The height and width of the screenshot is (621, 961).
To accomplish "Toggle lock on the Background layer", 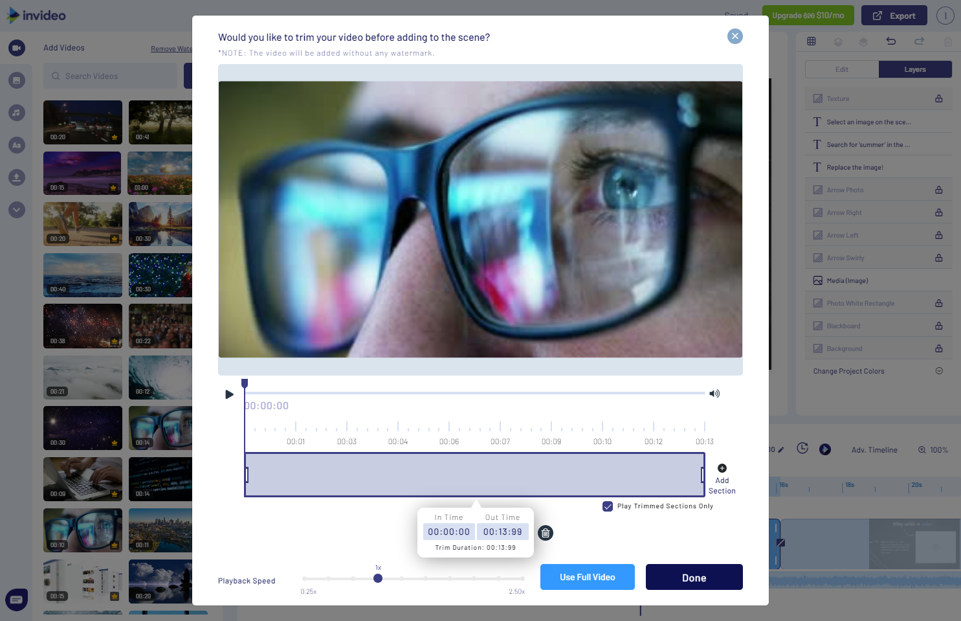I will [x=939, y=349].
